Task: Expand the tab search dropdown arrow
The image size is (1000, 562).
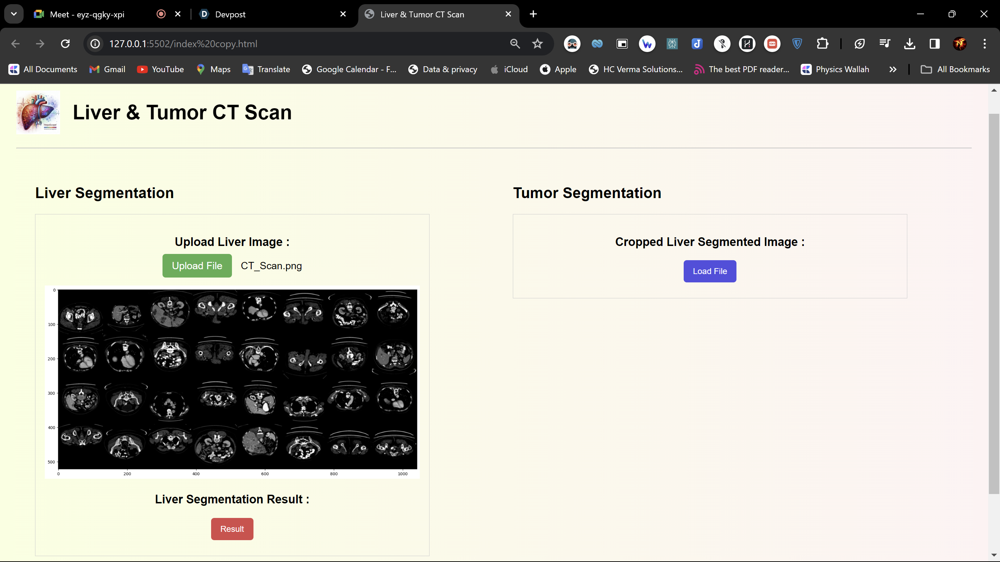Action: click(14, 14)
